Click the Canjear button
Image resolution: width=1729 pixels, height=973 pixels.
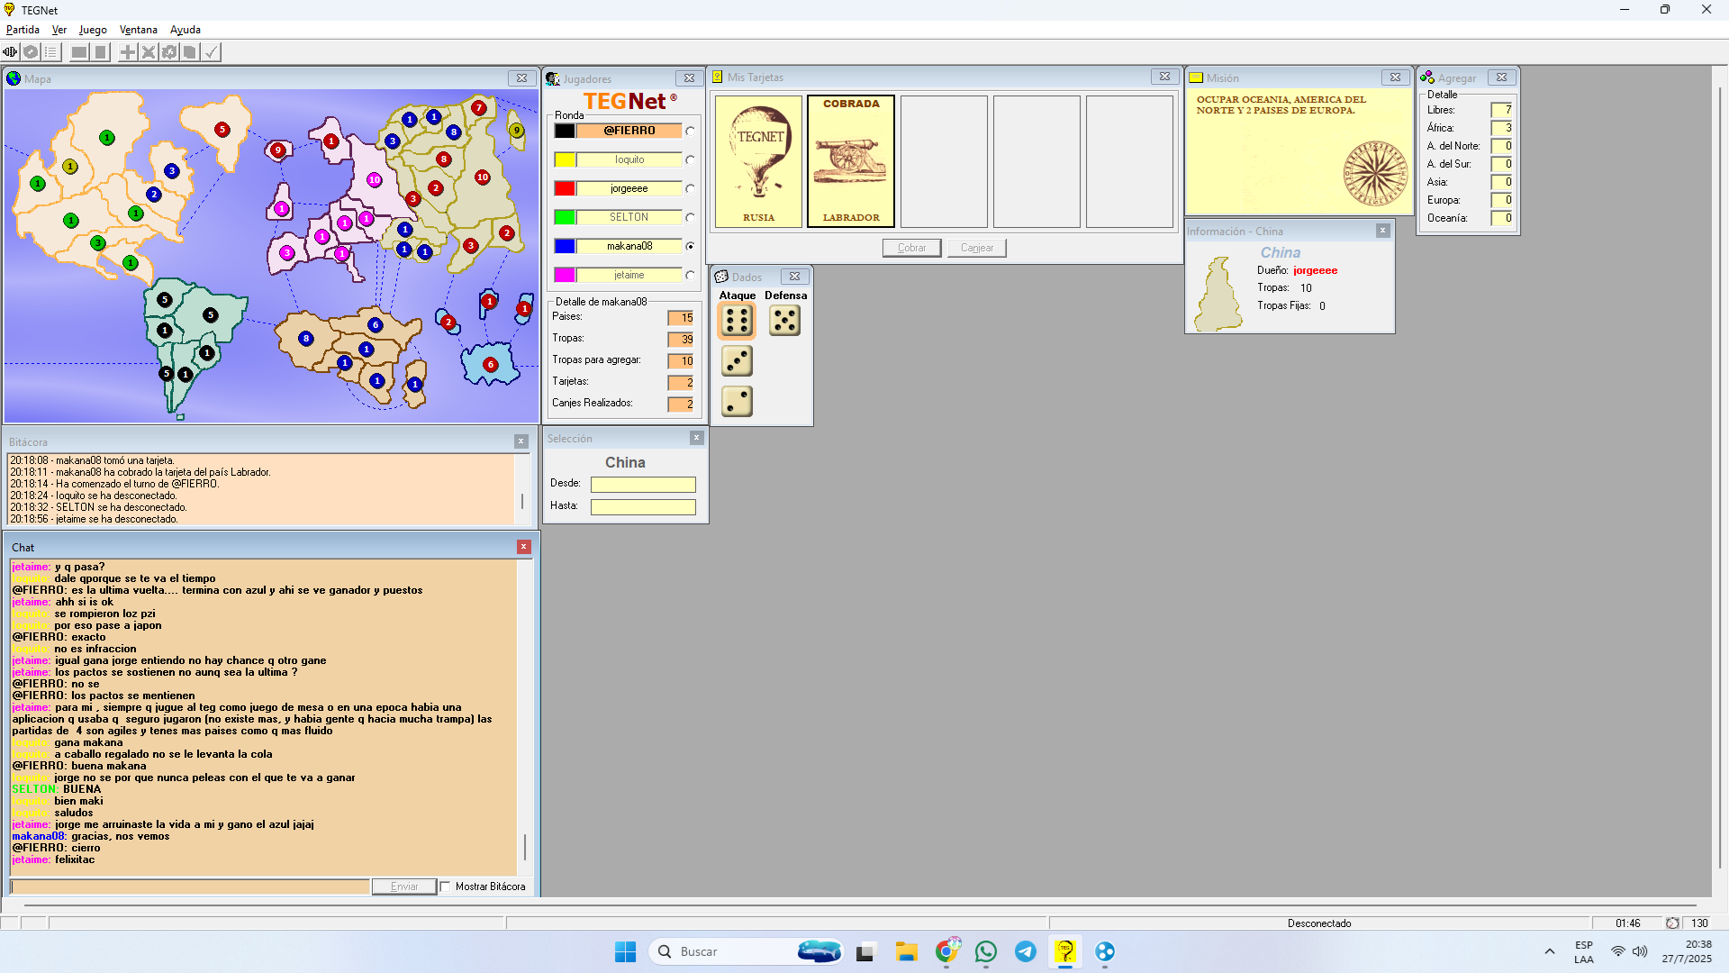tap(977, 248)
